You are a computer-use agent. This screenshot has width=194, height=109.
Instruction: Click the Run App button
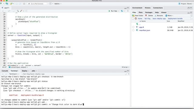(x=113, y=11)
